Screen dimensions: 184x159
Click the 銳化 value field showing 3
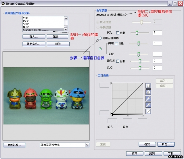tap(158, 33)
